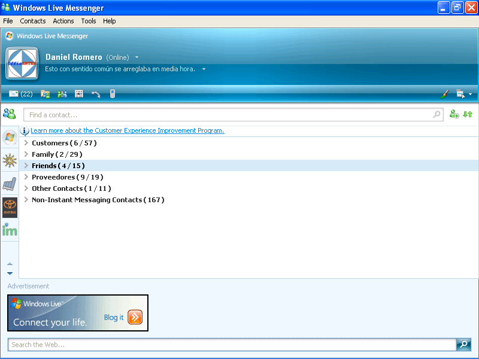Open the video call toolbar icon

click(78, 94)
